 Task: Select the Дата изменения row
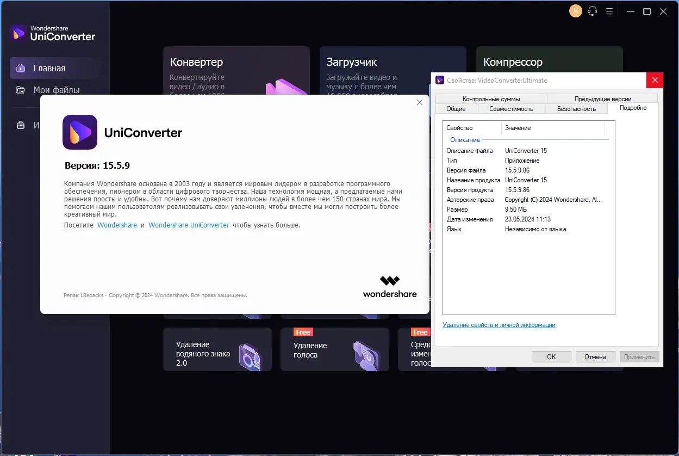click(x=526, y=219)
